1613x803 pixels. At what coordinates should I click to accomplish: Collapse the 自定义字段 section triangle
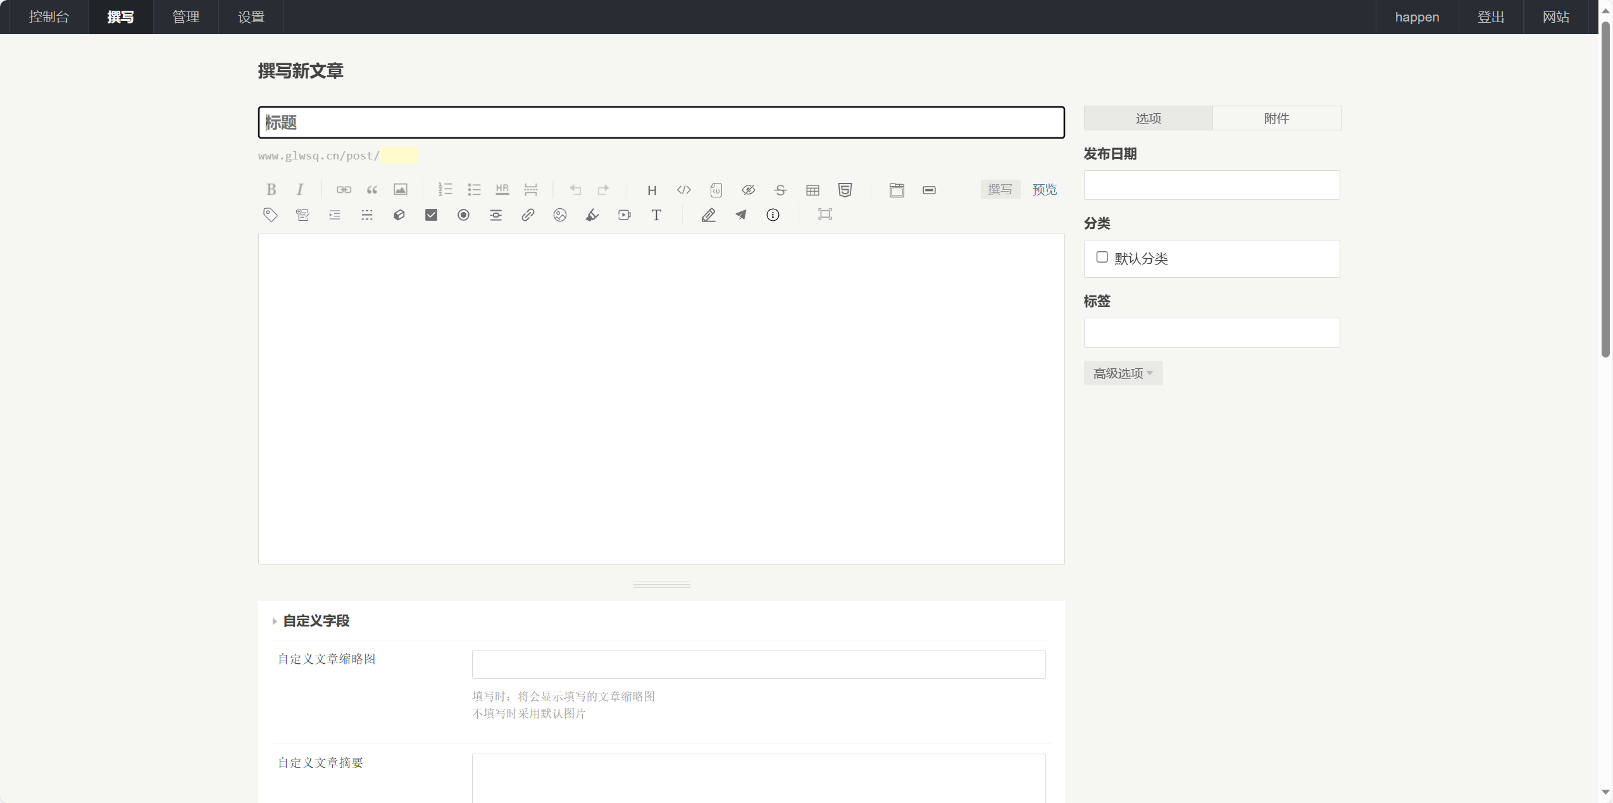coord(275,621)
